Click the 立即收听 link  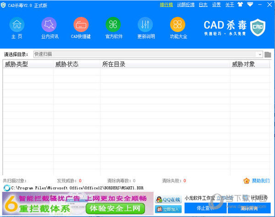pos(225,198)
